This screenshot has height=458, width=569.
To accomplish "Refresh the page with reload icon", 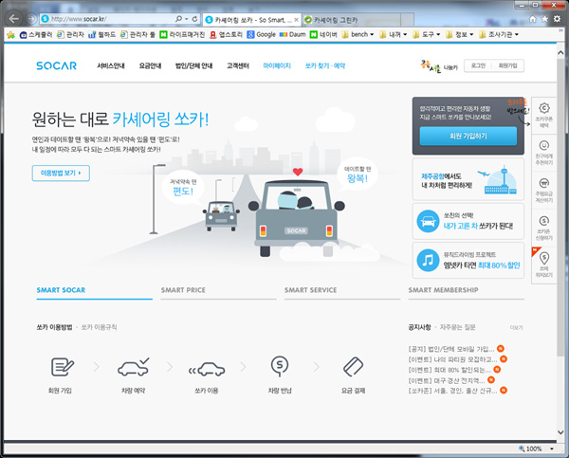I will 194,19.
